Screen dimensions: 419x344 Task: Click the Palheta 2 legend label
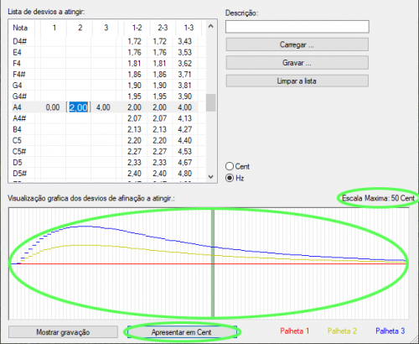pyautogui.click(x=342, y=331)
